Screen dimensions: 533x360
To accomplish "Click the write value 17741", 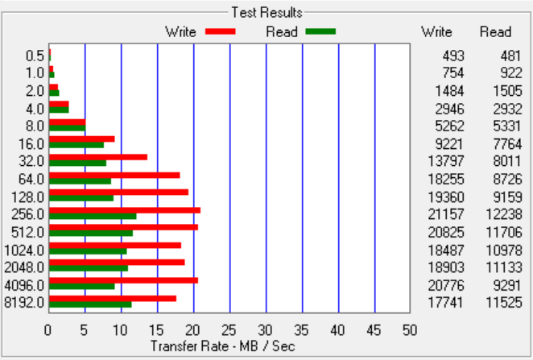I will (x=436, y=302).
